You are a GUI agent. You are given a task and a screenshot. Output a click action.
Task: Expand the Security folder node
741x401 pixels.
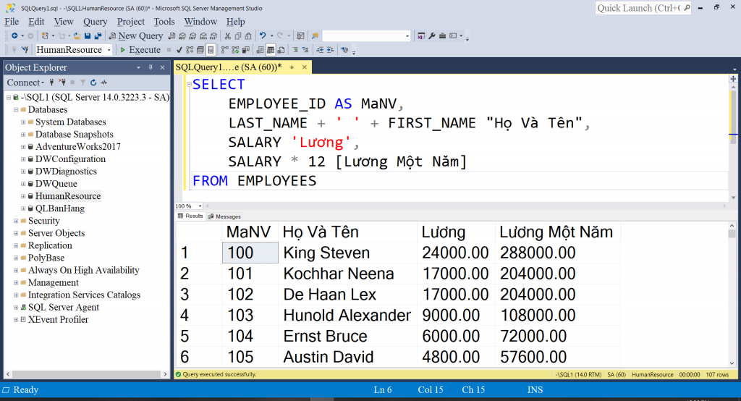pos(16,220)
